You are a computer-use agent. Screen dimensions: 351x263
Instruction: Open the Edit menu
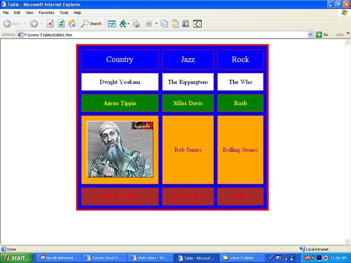click(x=17, y=13)
